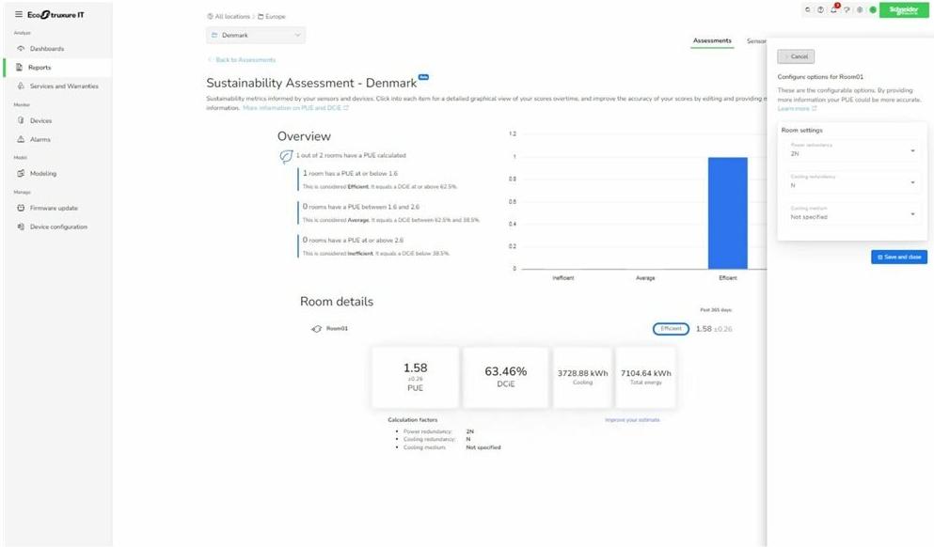Select the Firmware update sidebar icon

coord(21,208)
